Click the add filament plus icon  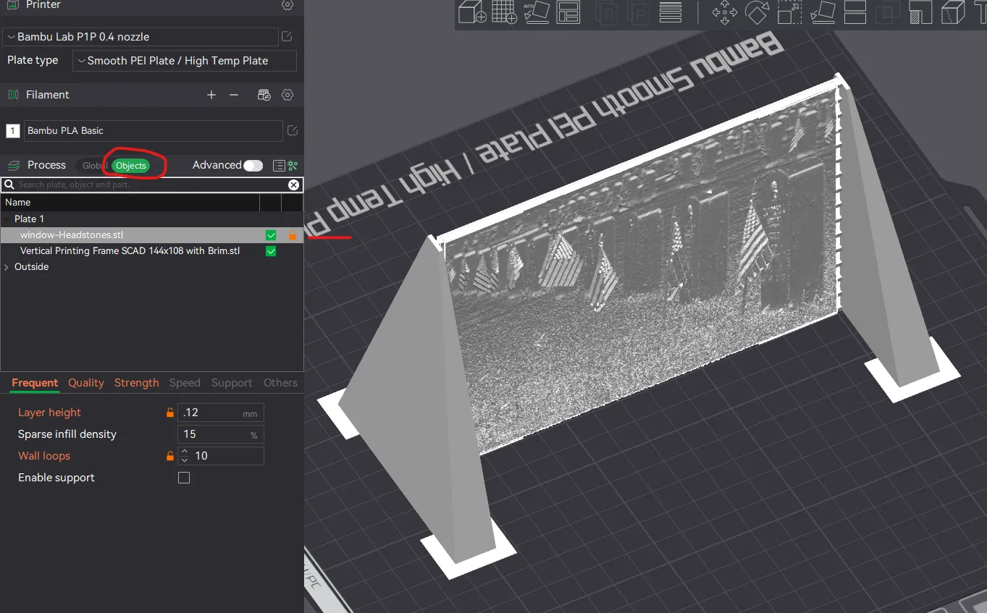pyautogui.click(x=211, y=95)
